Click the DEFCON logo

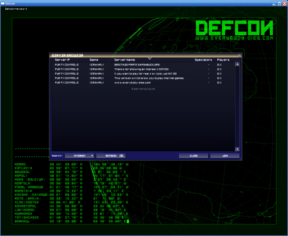pyautogui.click(x=234, y=28)
